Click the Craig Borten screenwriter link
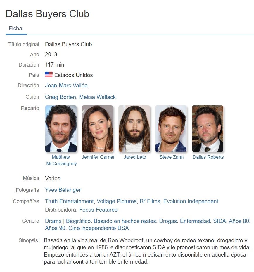This screenshot has height=272, width=254. point(61,97)
